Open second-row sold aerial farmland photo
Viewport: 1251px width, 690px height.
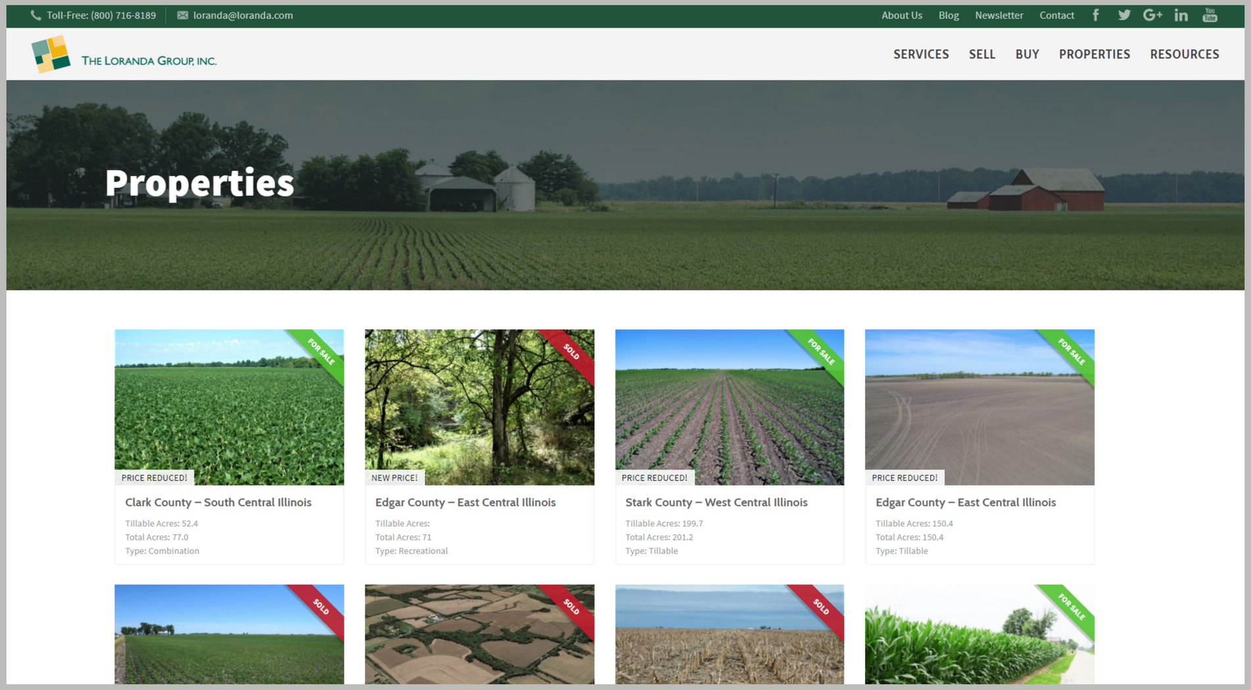pos(479,634)
